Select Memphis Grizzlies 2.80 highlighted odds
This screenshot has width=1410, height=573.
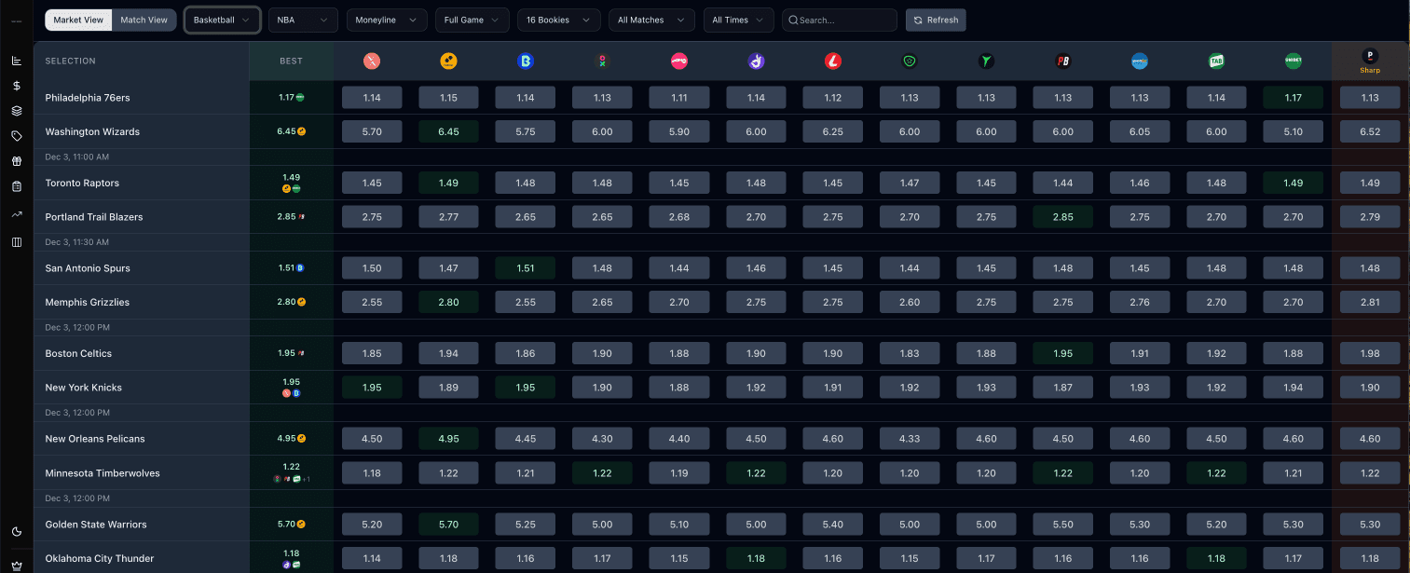coord(448,302)
